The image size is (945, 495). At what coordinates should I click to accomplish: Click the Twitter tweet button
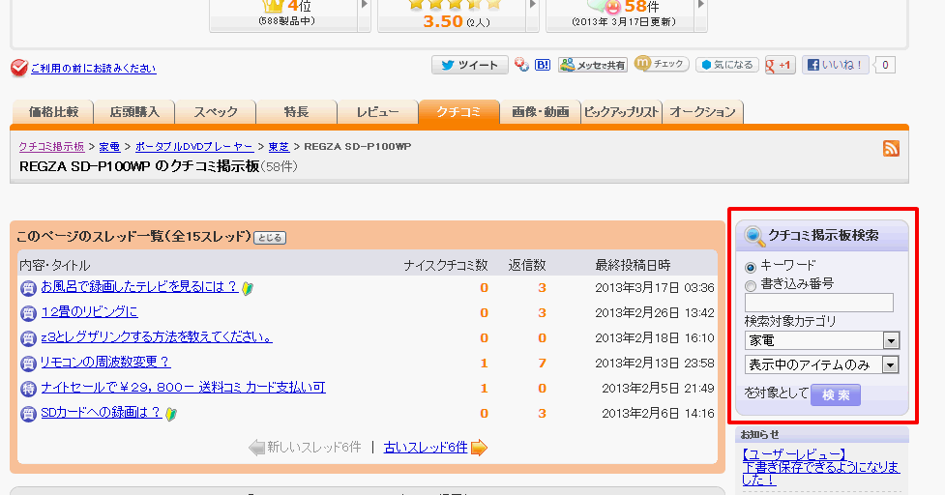click(x=469, y=65)
